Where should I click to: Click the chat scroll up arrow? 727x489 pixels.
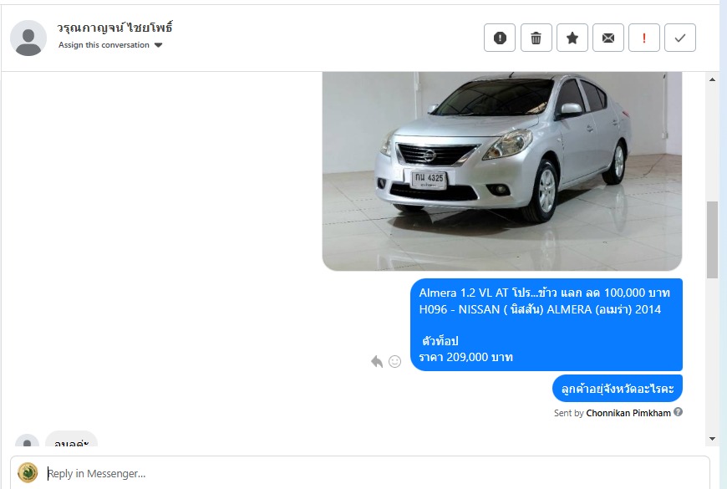[712, 79]
